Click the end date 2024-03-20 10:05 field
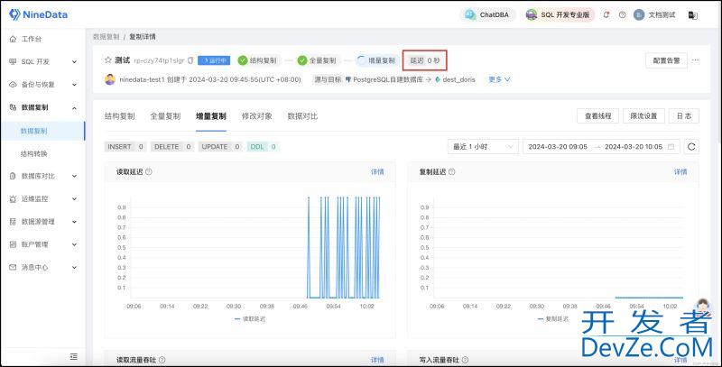Screen dimensions: 722x367 (634, 147)
